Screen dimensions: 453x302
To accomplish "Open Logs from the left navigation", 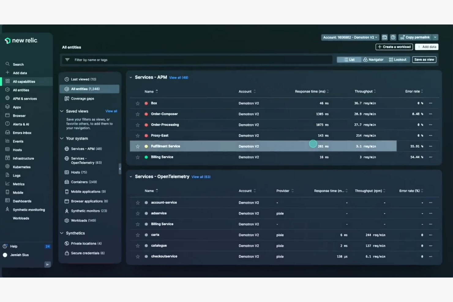I will point(16,175).
